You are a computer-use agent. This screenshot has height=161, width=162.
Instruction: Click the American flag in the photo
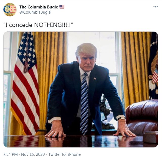pos(25,83)
